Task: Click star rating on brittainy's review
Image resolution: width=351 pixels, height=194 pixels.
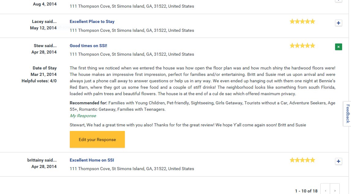Action: coord(302,160)
